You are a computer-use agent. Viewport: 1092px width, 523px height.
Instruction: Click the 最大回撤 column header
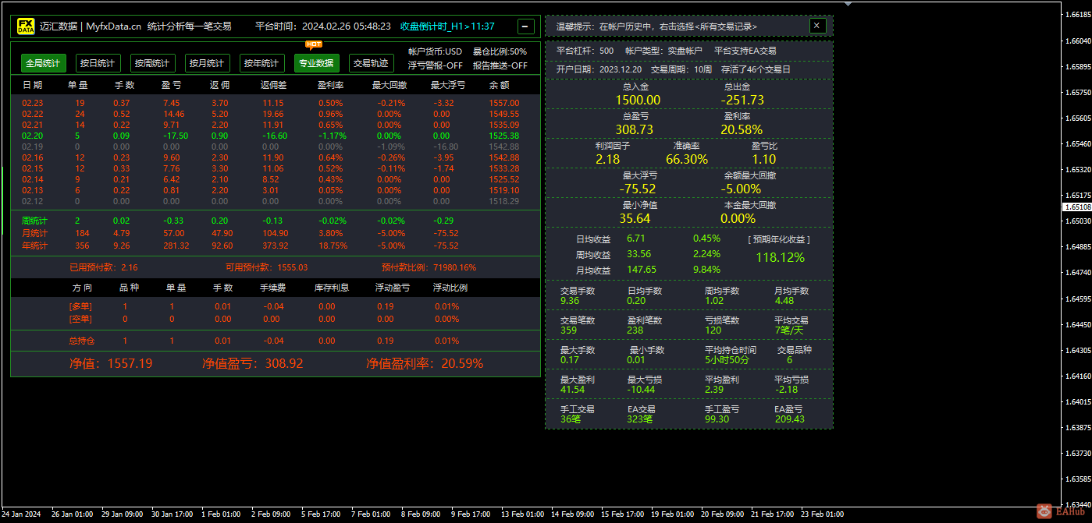pyautogui.click(x=389, y=85)
